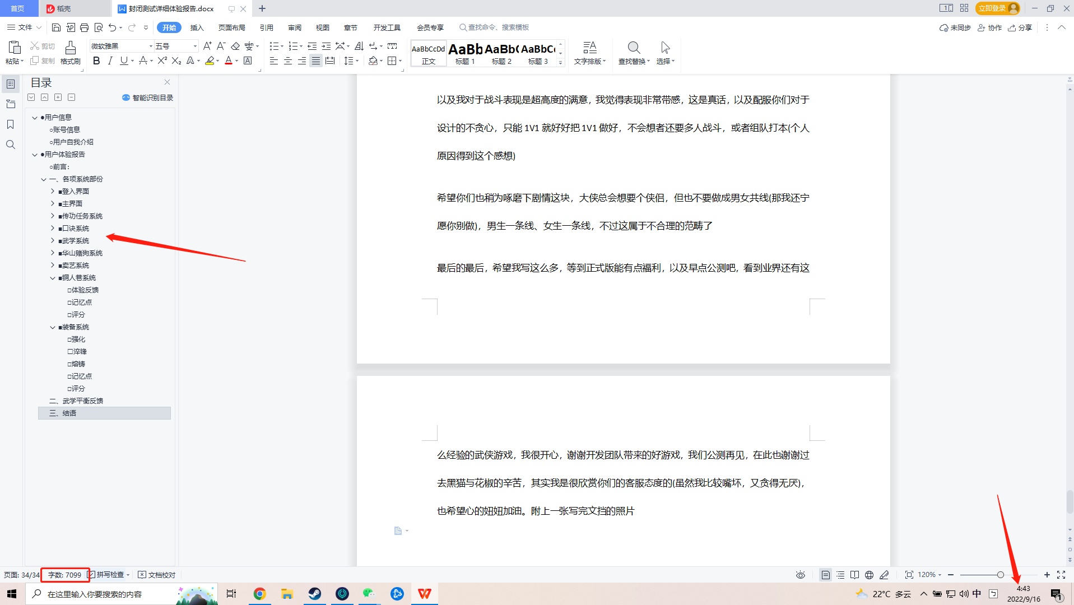
Task: Apply superscript formatting
Action: point(162,61)
